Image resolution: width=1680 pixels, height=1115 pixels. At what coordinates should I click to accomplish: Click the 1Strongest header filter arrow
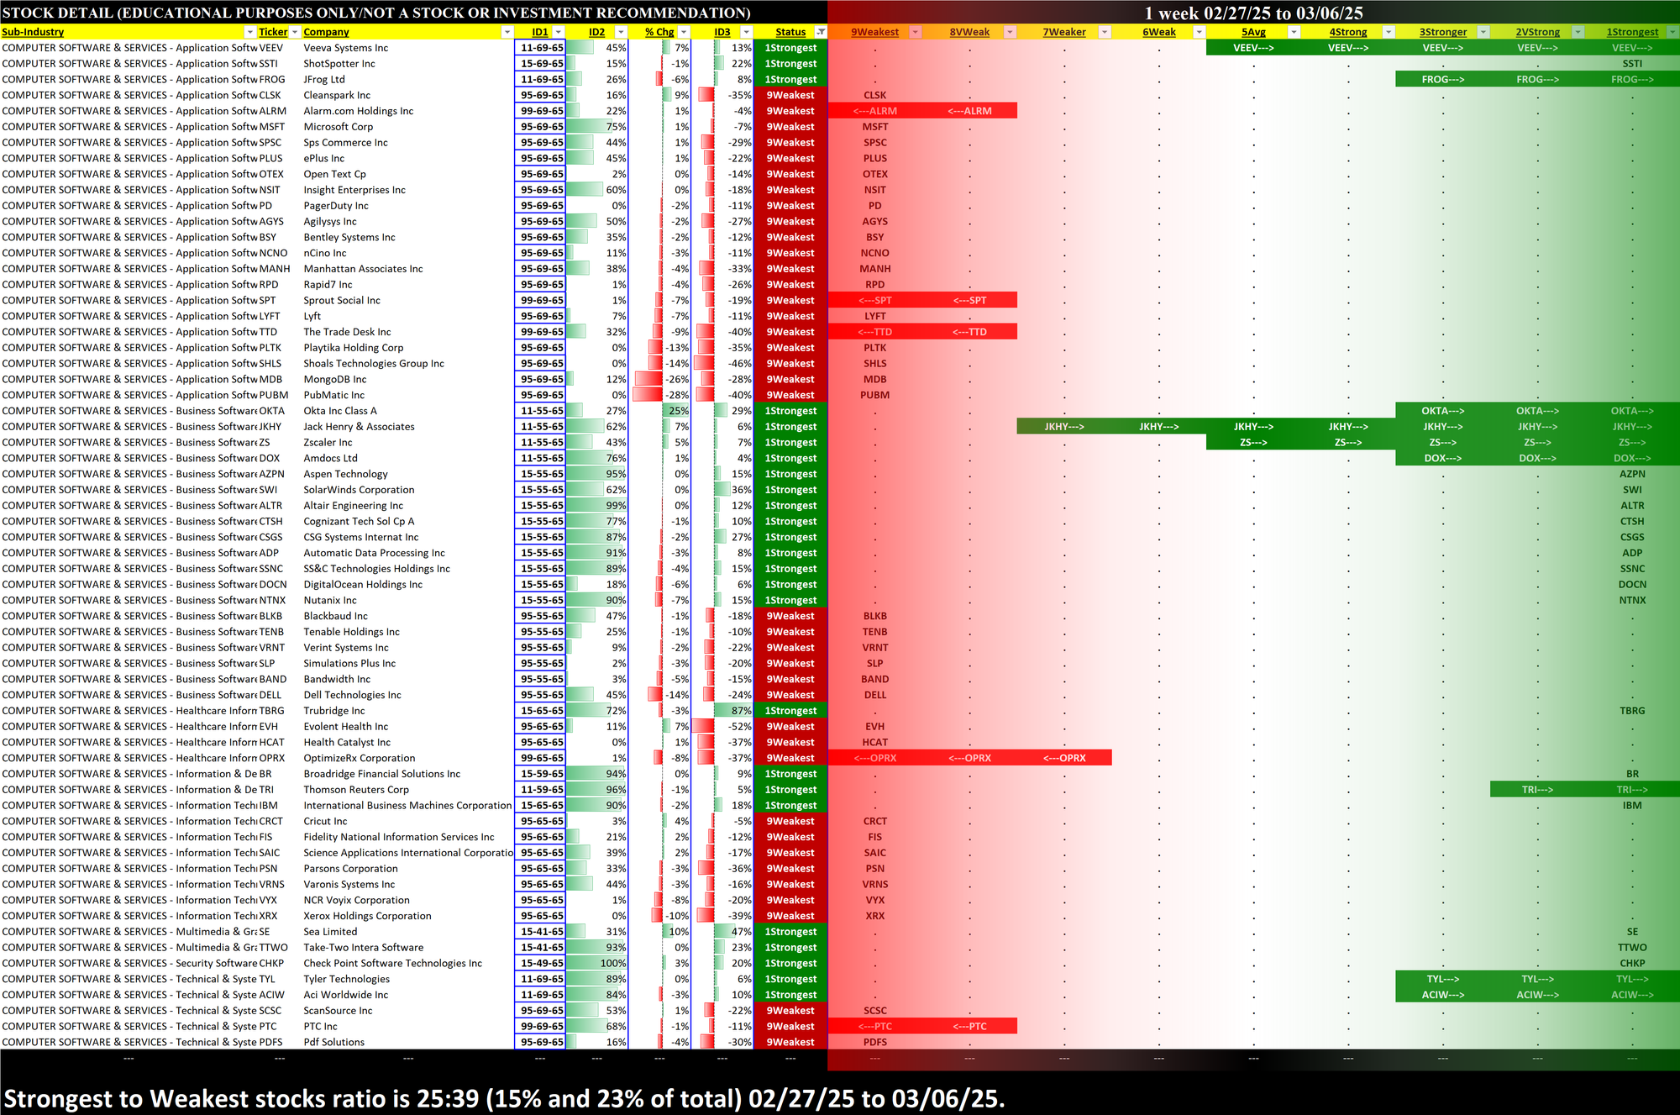[x=1672, y=32]
